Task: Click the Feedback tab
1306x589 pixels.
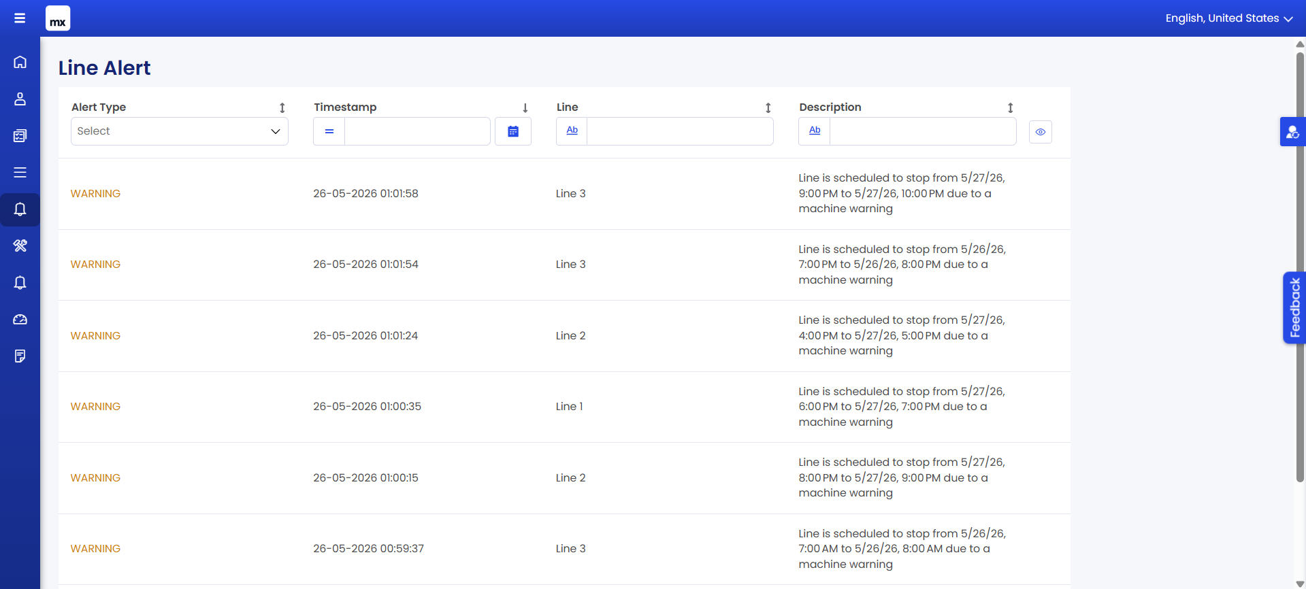Action: pos(1294,307)
